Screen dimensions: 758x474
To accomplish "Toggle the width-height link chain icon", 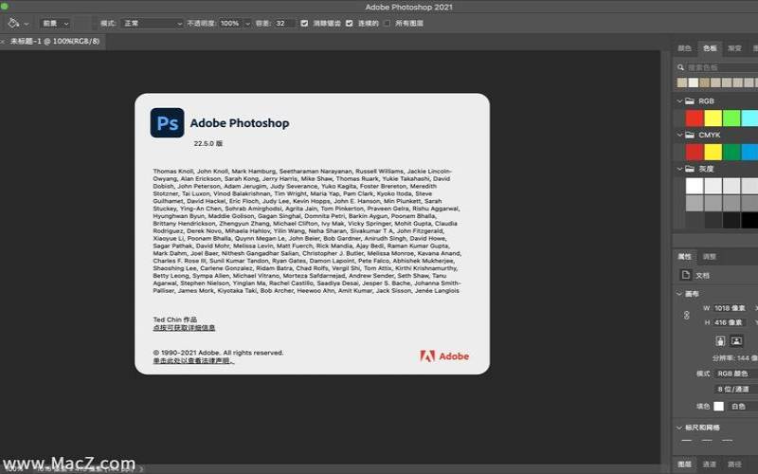I will coord(686,316).
